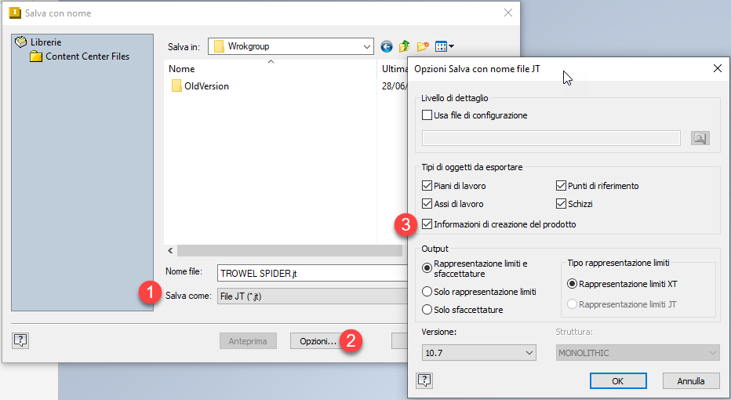Image resolution: width=731 pixels, height=400 pixels.
Task: Select Solo rappresentazione limiti option
Action: point(427,292)
